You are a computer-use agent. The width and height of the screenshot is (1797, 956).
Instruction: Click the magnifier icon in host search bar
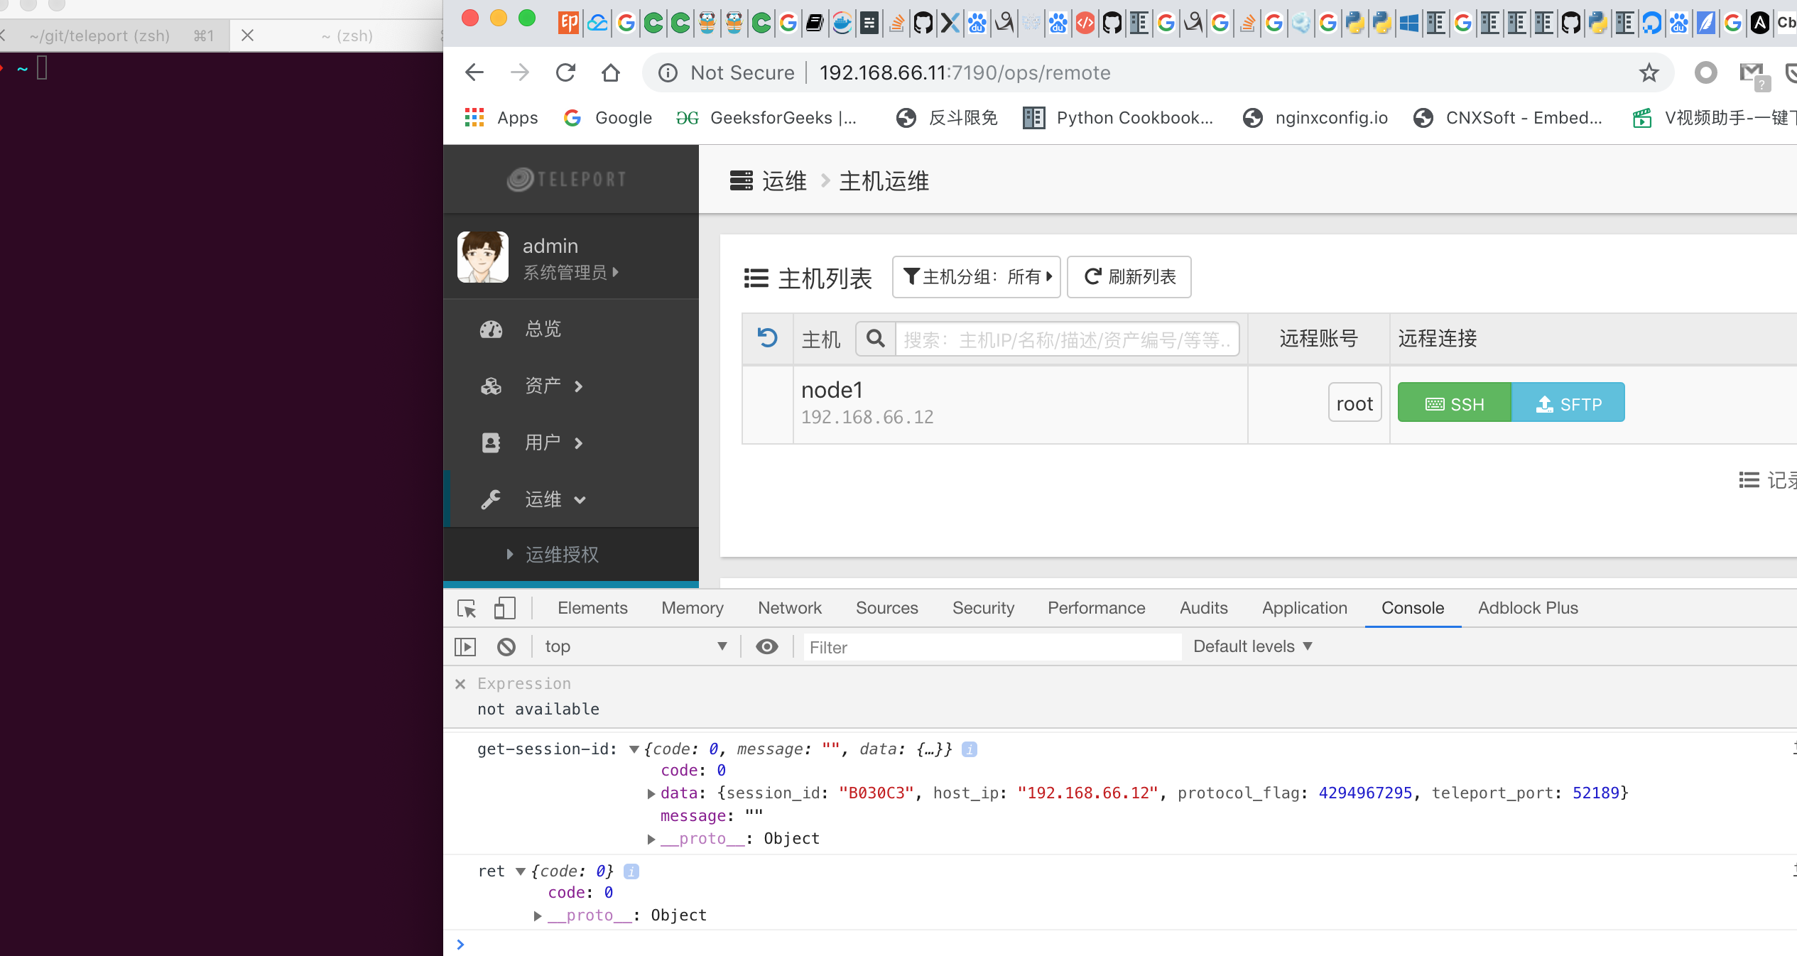point(874,339)
